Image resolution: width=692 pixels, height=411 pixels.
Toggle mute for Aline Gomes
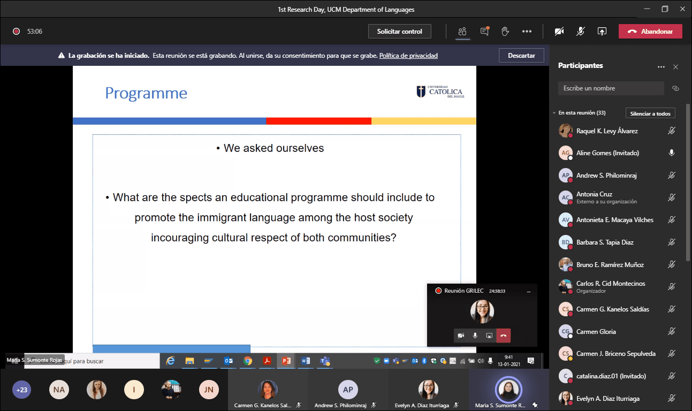click(672, 153)
